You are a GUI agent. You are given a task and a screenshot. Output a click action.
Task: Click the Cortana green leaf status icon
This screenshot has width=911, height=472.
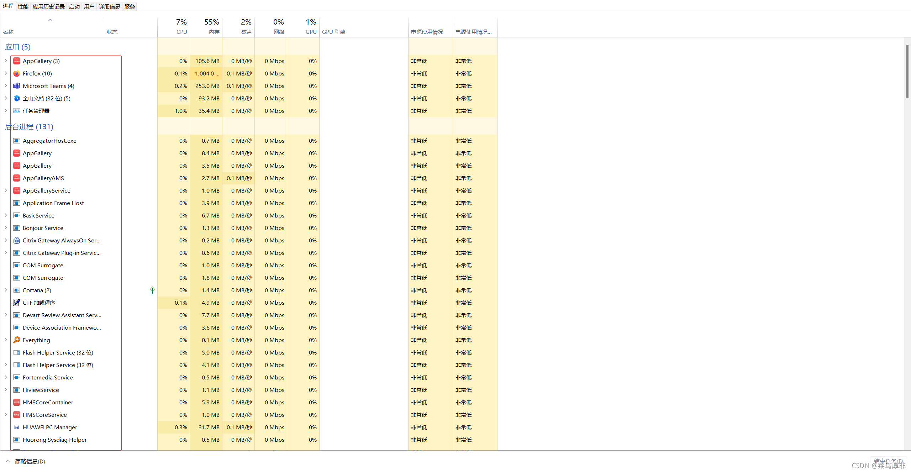(152, 290)
